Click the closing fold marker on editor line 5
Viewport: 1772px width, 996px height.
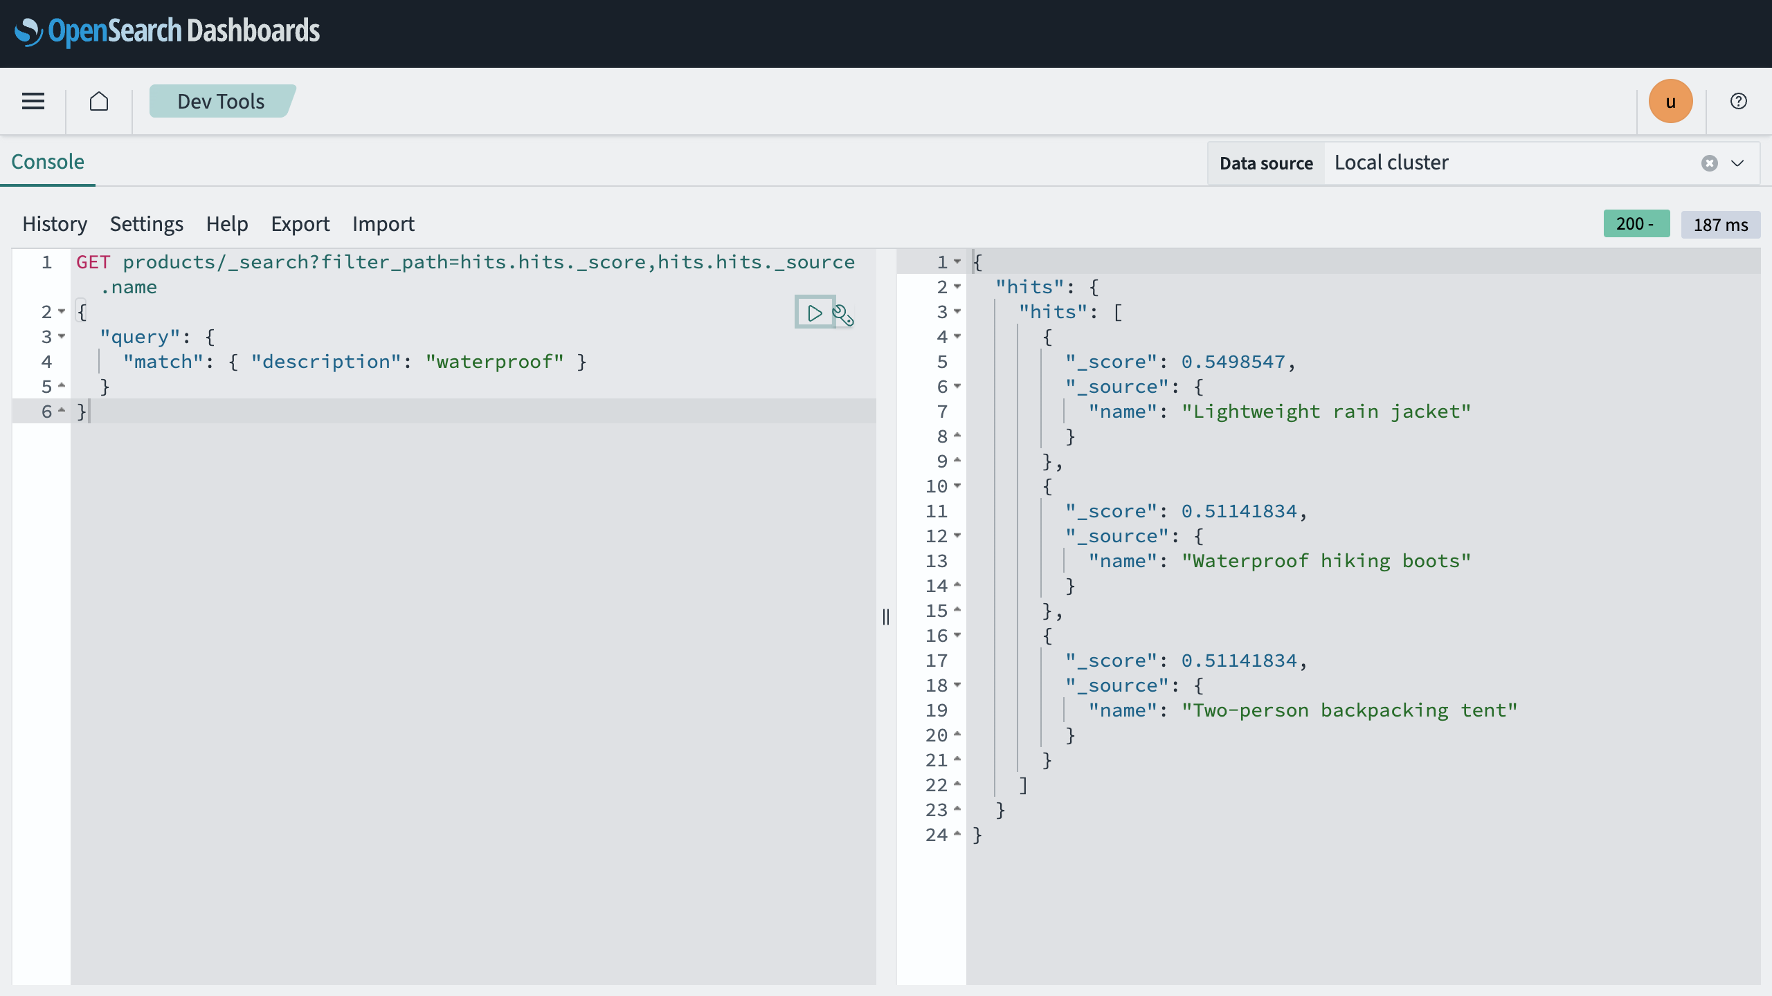(62, 385)
